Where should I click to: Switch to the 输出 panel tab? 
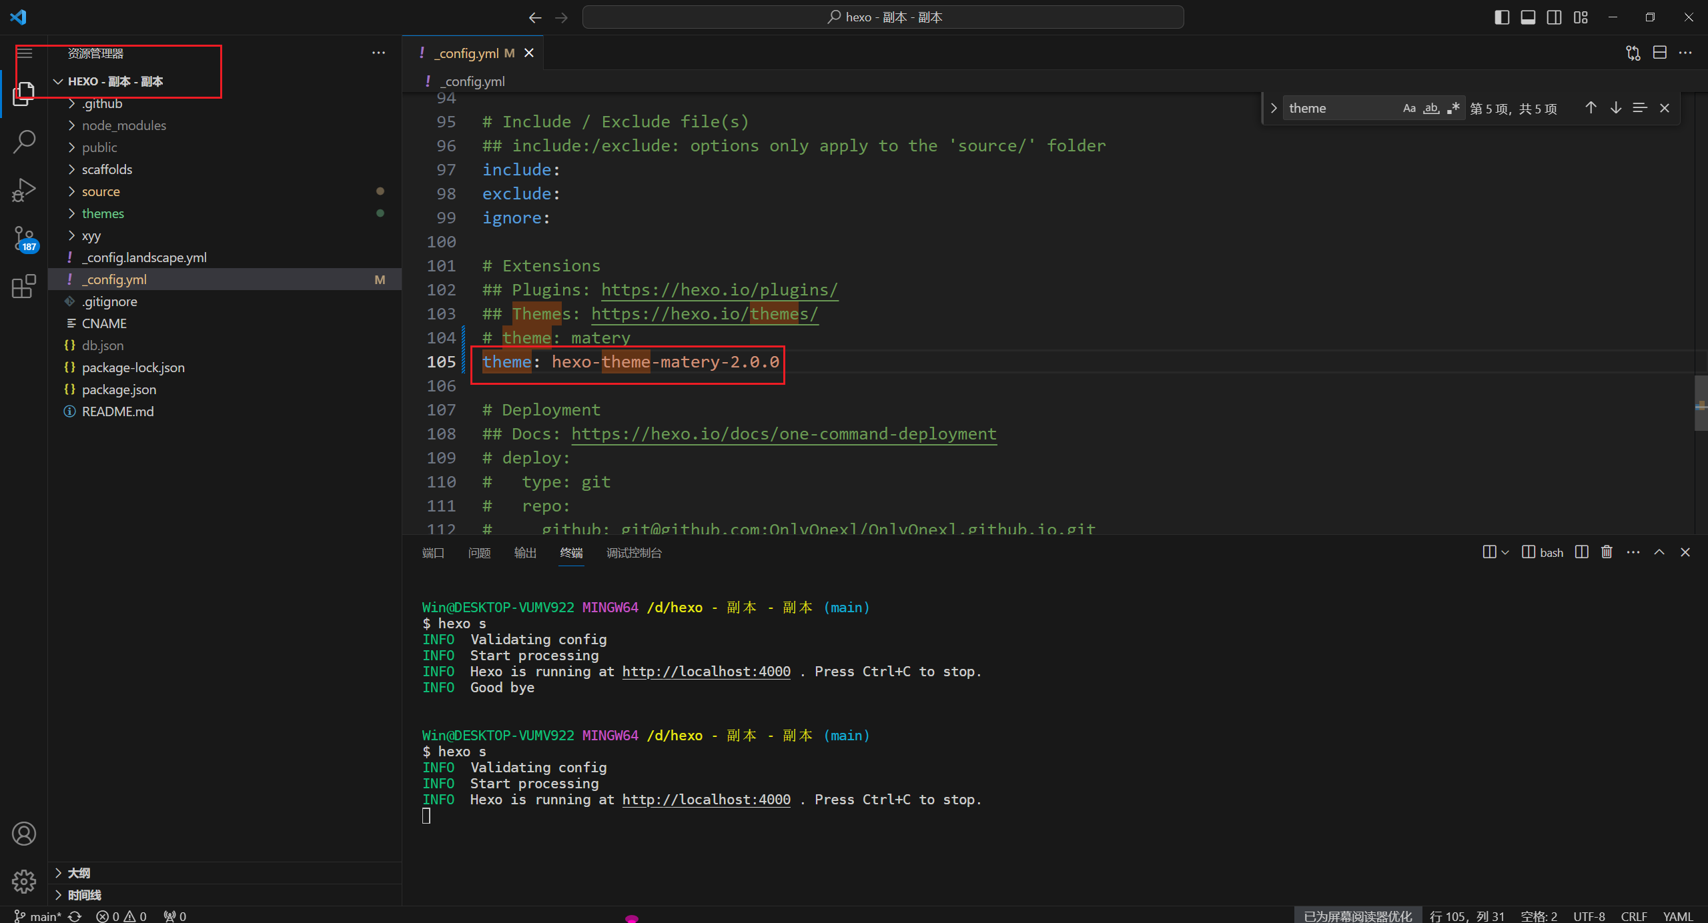click(x=525, y=553)
